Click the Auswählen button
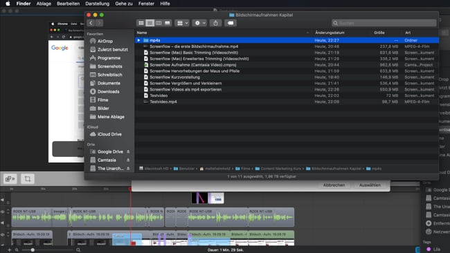450x253 pixels. pyautogui.click(x=370, y=185)
